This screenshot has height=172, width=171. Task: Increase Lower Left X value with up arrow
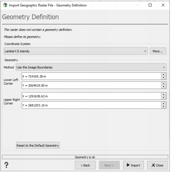[x=163, y=75]
